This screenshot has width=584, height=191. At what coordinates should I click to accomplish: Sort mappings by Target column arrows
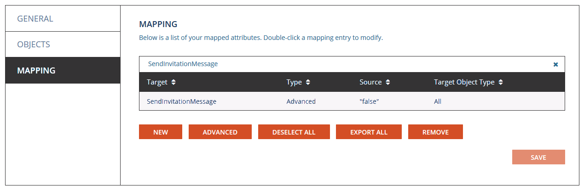(x=173, y=83)
